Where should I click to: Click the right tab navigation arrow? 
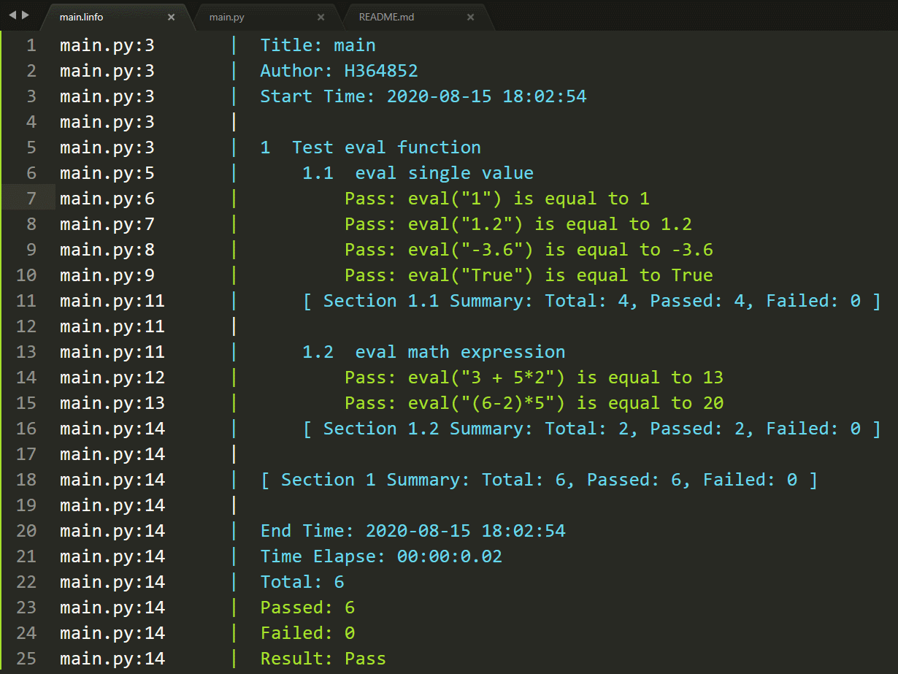pos(26,15)
